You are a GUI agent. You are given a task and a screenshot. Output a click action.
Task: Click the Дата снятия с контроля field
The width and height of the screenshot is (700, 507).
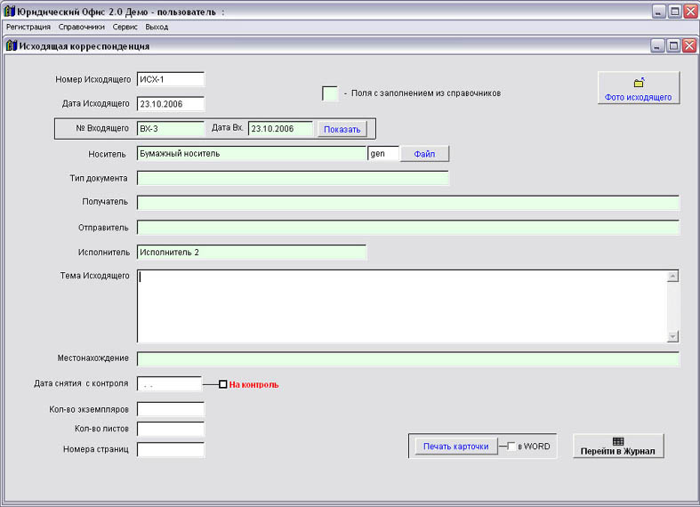point(169,384)
